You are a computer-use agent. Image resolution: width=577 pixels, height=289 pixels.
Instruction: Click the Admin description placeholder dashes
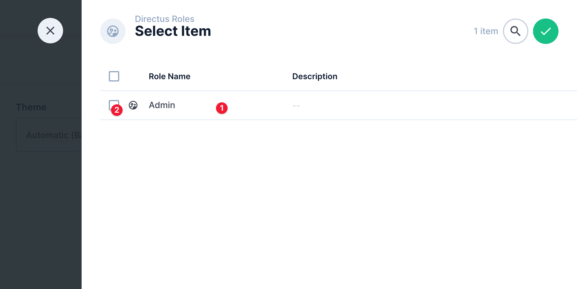coord(296,106)
